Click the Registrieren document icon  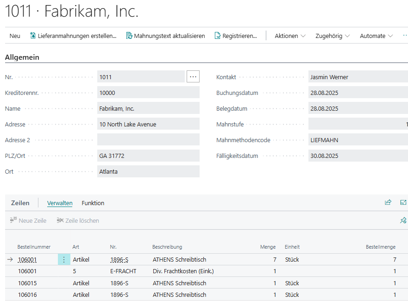pos(218,36)
